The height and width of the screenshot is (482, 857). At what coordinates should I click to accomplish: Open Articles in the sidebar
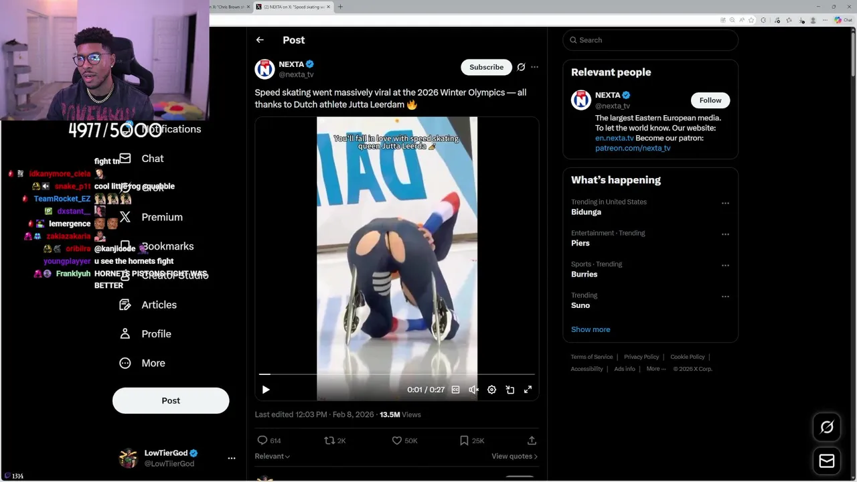pos(149,305)
